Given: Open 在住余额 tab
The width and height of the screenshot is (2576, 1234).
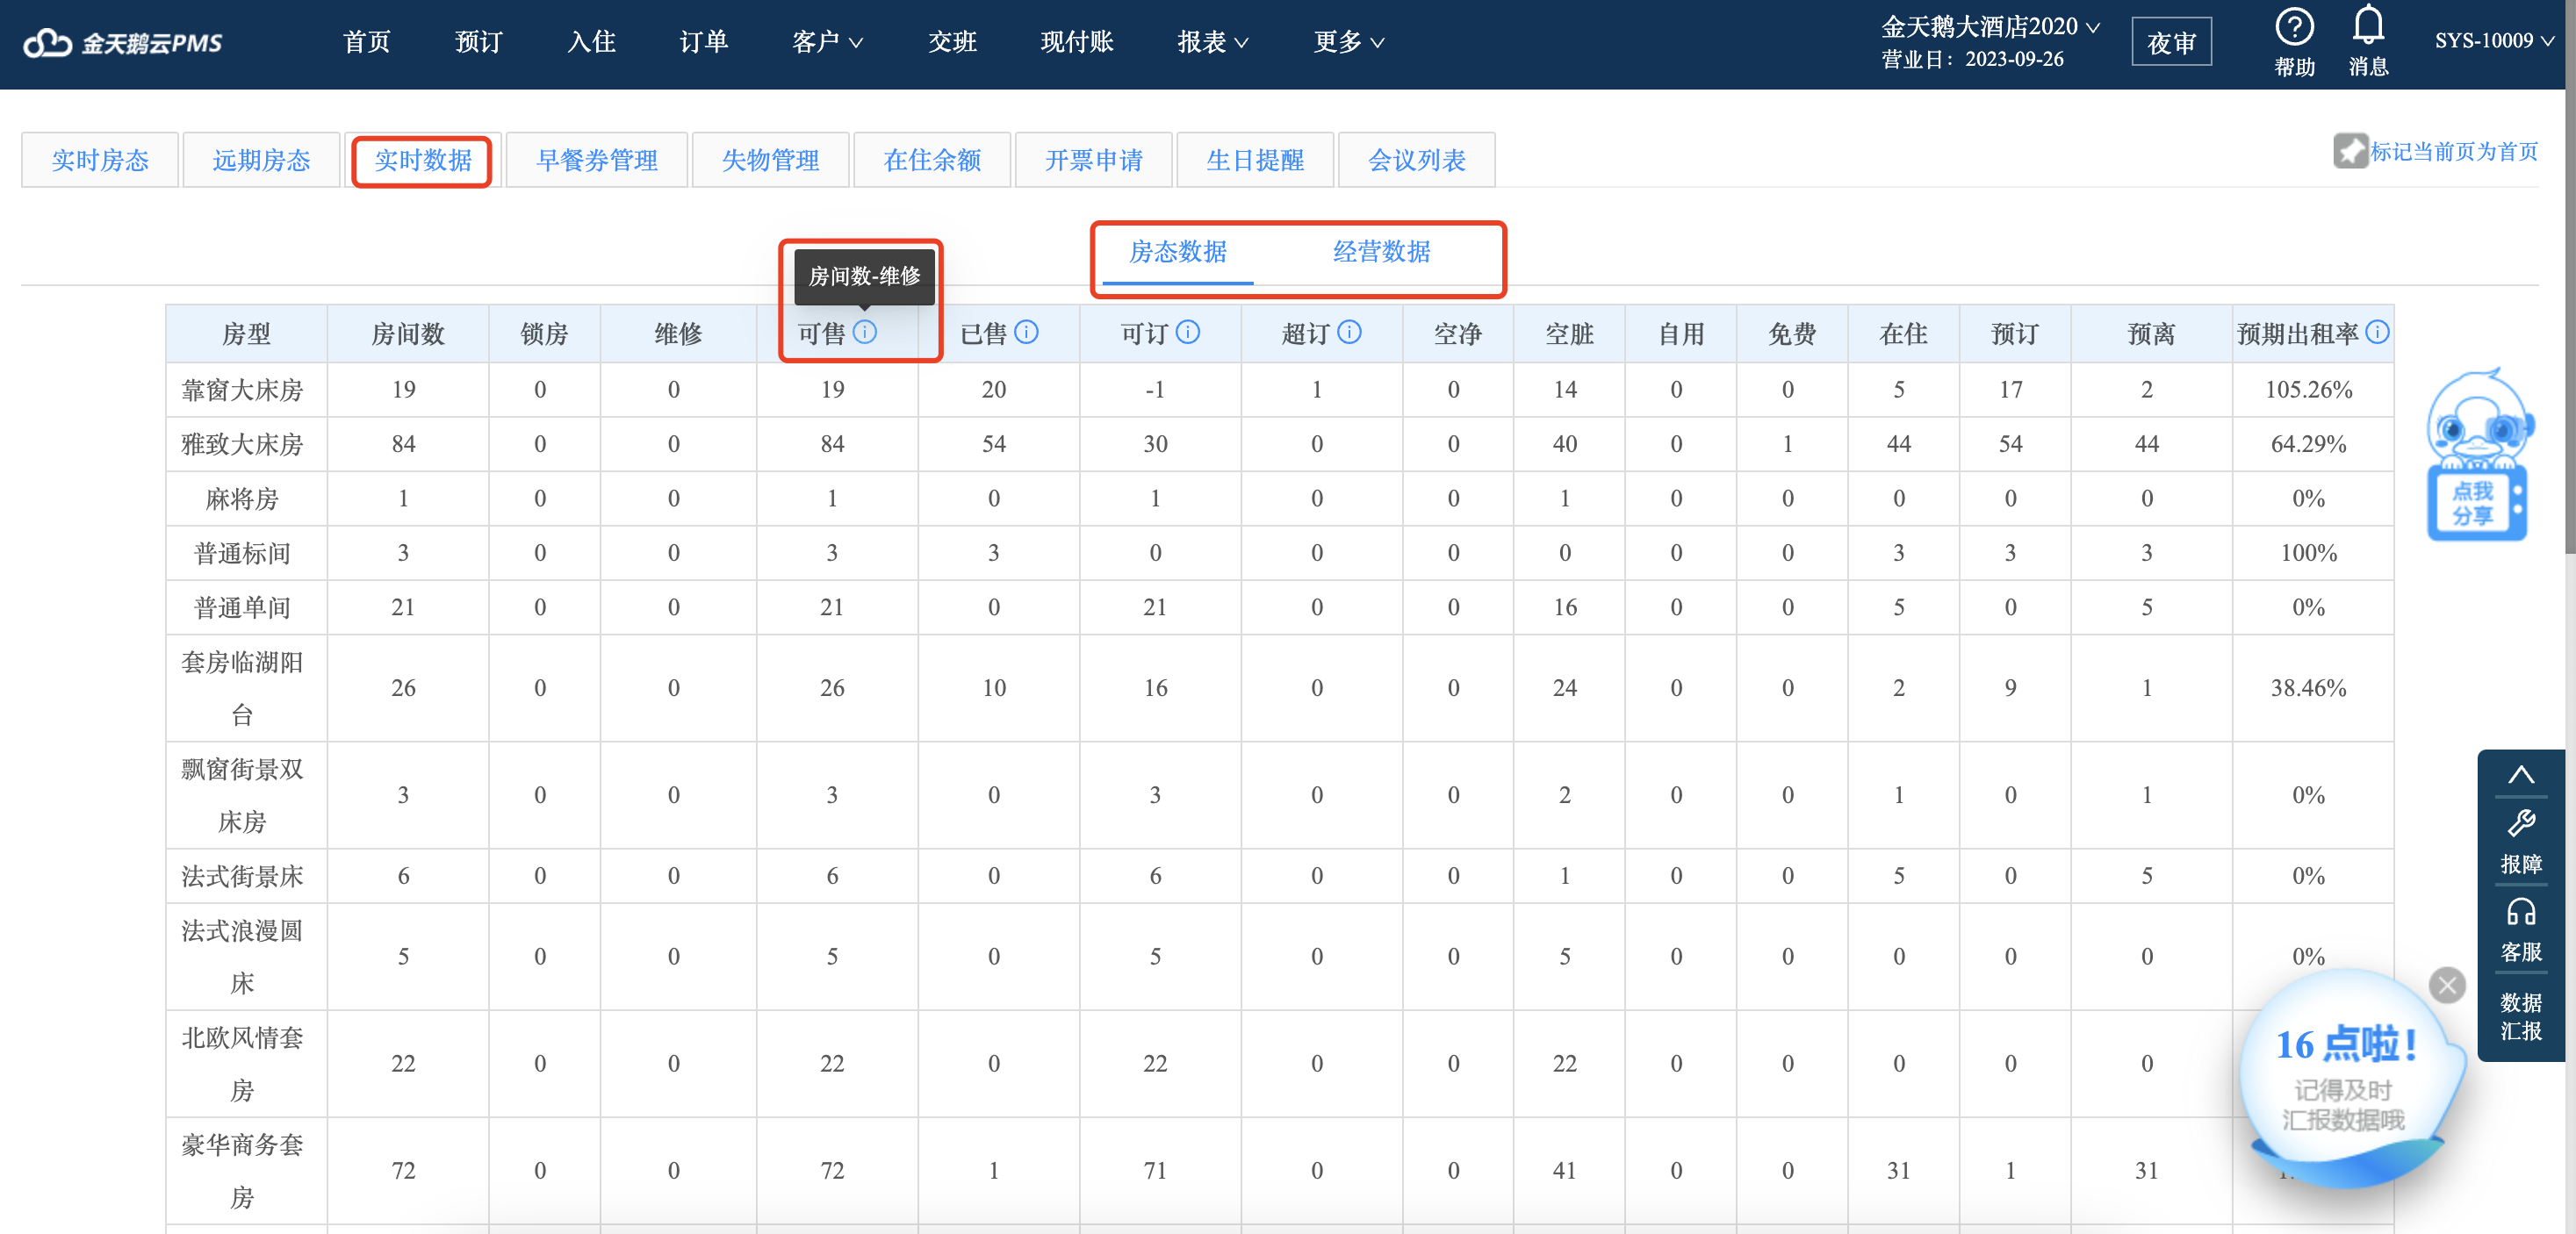Looking at the screenshot, I should click(x=932, y=160).
